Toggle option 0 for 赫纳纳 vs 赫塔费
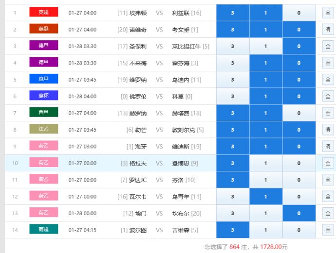Image resolution: width=336 pixels, height=253 pixels. [x=299, y=113]
